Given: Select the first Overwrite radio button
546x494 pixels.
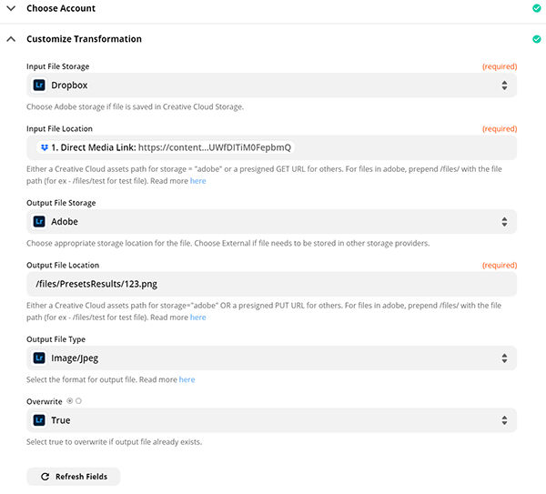Looking at the screenshot, I should pyautogui.click(x=70, y=400).
